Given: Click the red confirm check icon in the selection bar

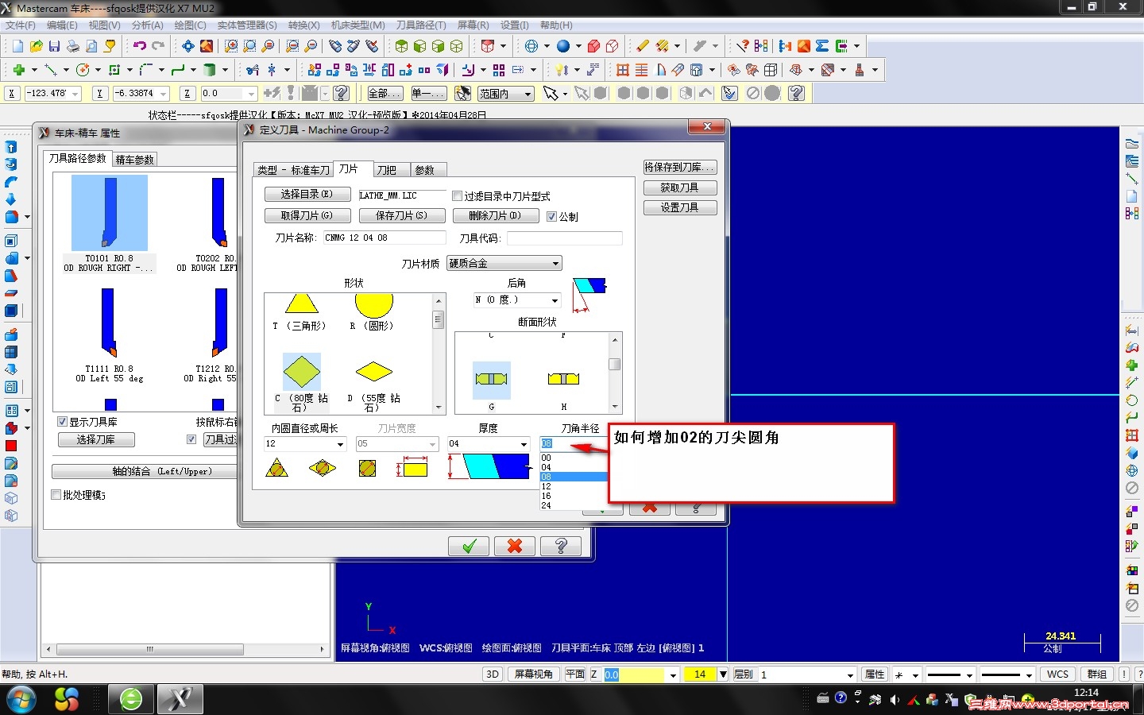Looking at the screenshot, I should coord(729,94).
